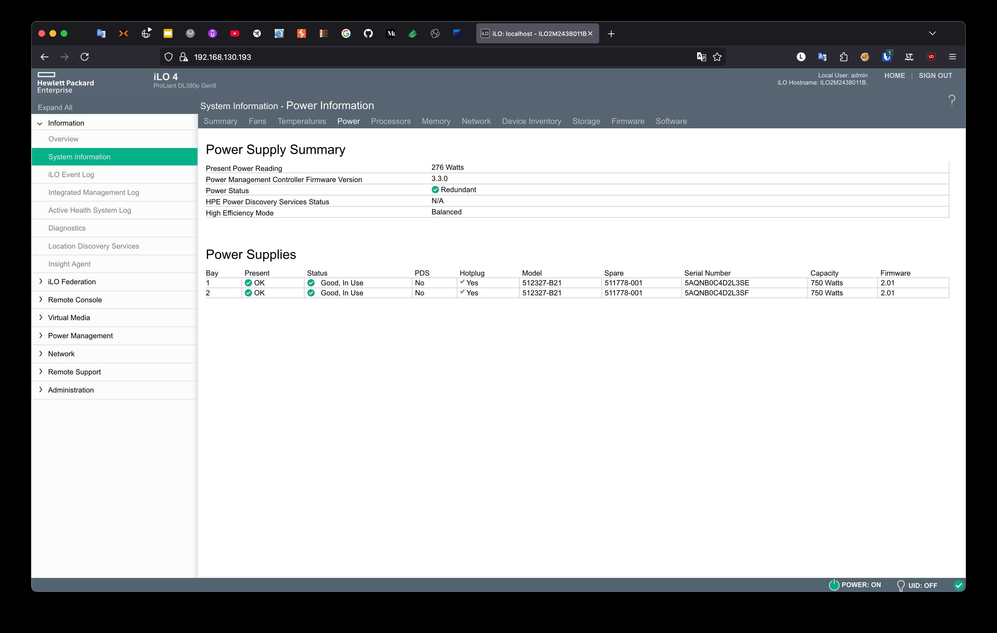
Task: Open the YouTube pinned tab
Action: pos(235,34)
